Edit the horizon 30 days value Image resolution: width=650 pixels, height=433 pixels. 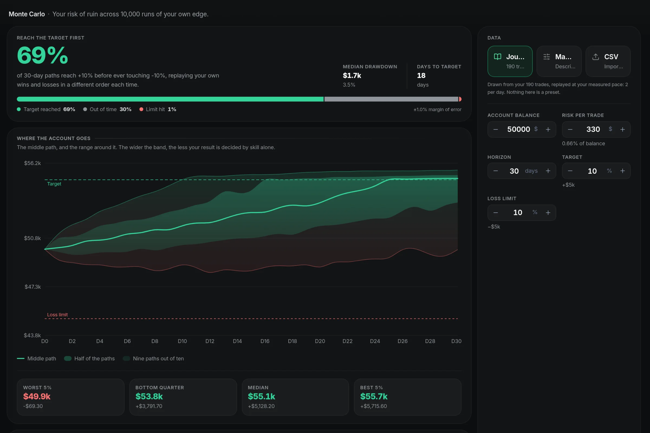coord(514,171)
